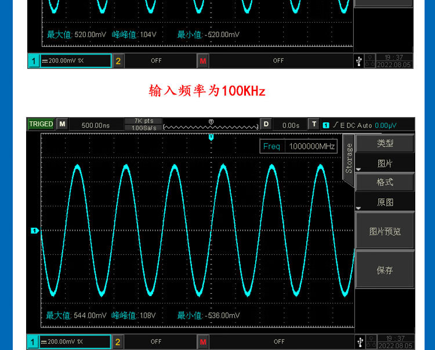Open the 500.00ns timebase setting
This screenshot has width=435, height=350.
(x=95, y=125)
